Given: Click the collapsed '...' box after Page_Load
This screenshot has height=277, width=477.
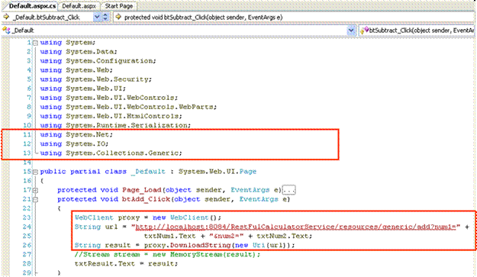Looking at the screenshot, I should point(288,190).
